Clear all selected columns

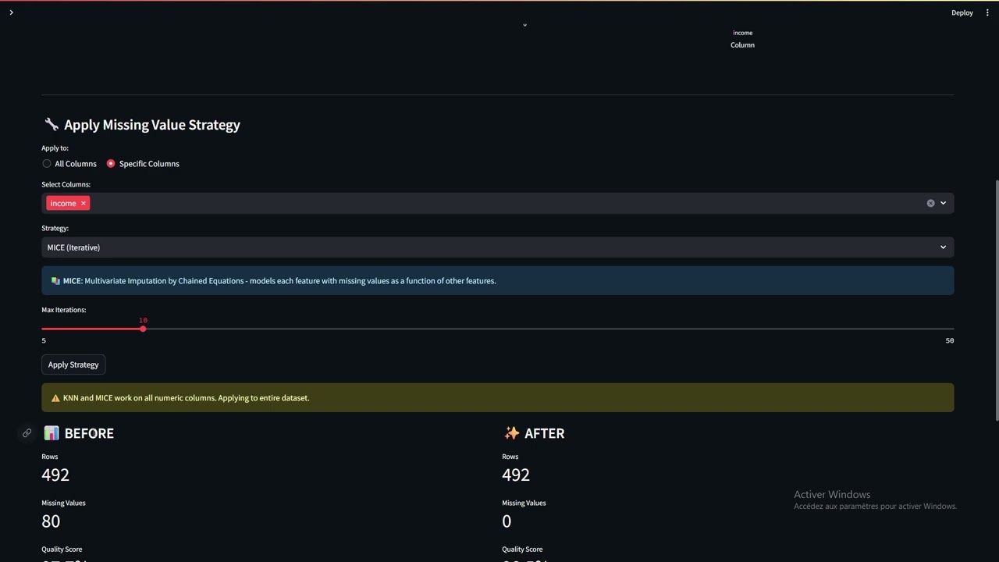coord(930,203)
